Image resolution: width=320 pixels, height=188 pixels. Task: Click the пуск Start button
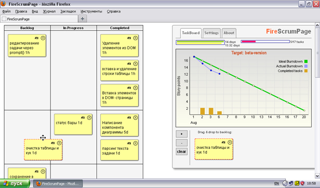click(15, 183)
